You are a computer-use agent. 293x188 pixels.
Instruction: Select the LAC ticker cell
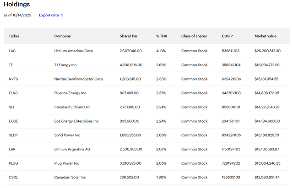(x=12, y=51)
